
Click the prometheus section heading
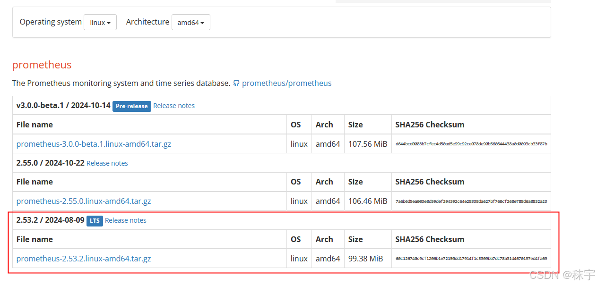tap(42, 65)
